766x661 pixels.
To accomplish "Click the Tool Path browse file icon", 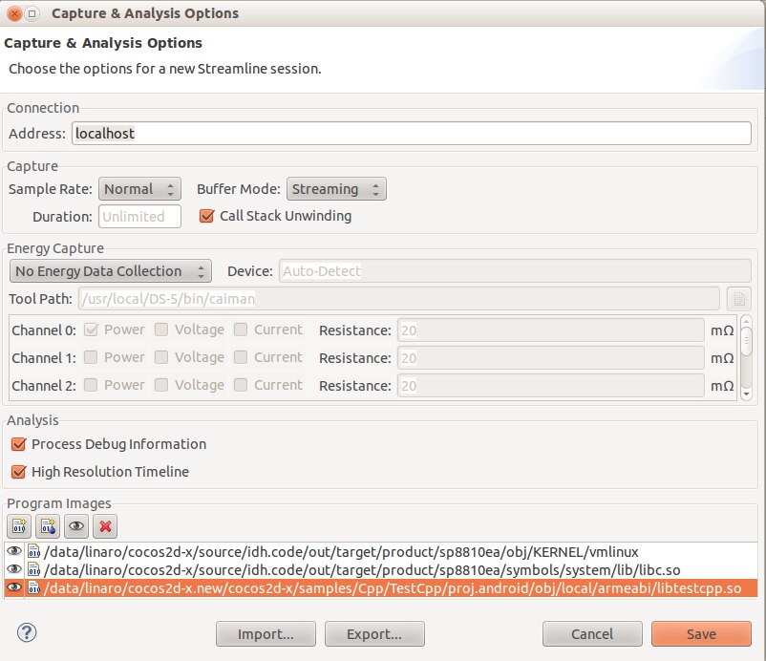I will 737,299.
